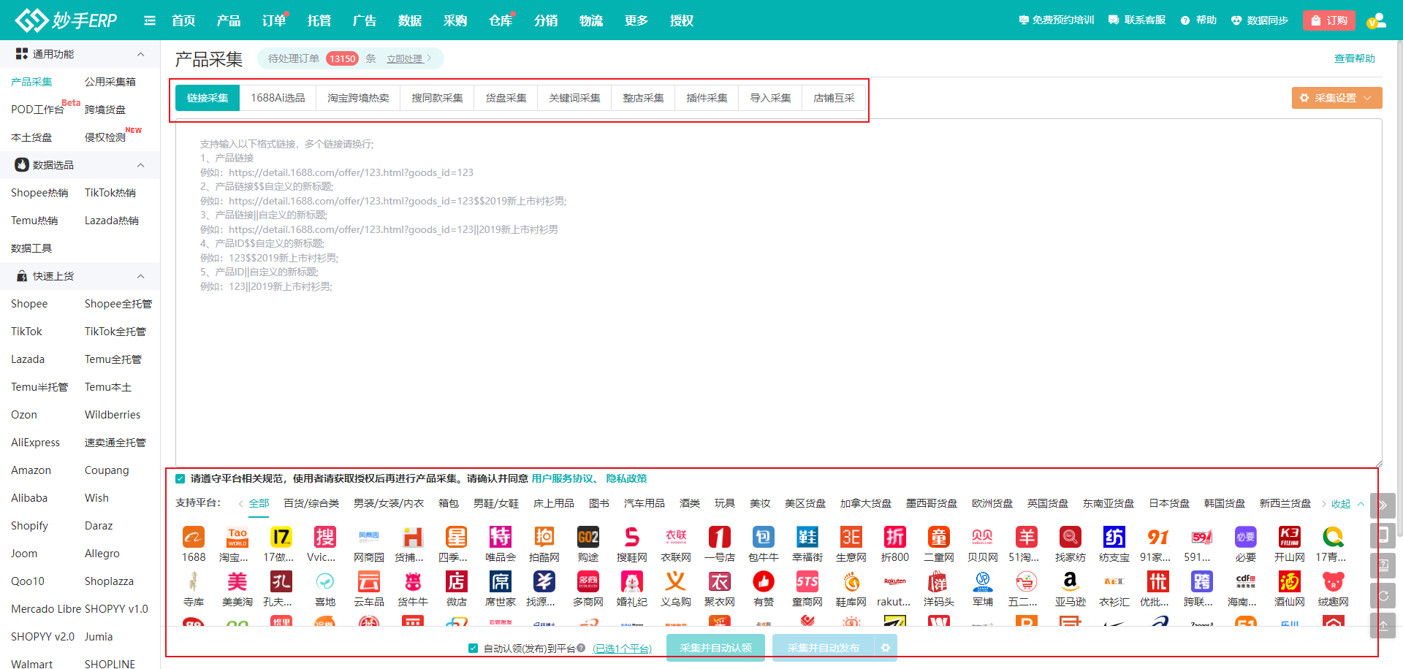The height and width of the screenshot is (669, 1403).
Task: Open the 物流 top menu
Action: click(590, 20)
